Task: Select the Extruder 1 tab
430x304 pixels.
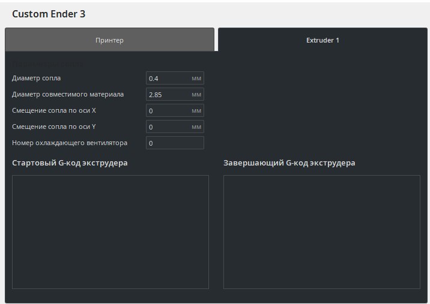Action: [x=322, y=40]
